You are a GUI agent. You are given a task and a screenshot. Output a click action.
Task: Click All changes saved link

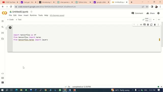coord(57,15)
